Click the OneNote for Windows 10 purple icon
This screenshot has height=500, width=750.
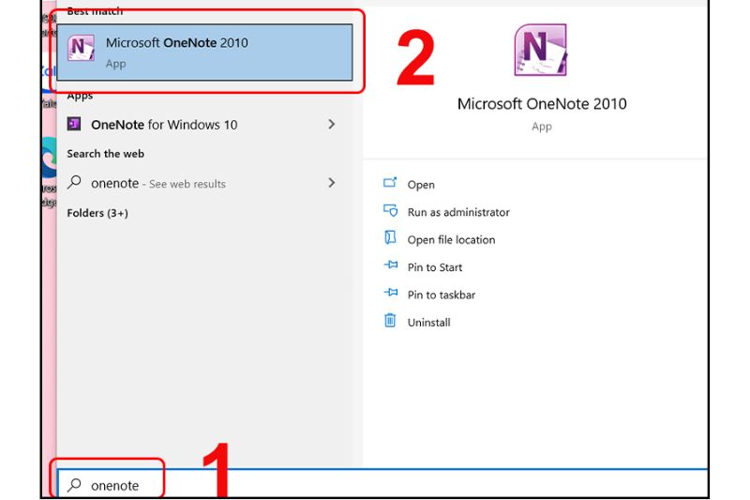click(x=74, y=124)
